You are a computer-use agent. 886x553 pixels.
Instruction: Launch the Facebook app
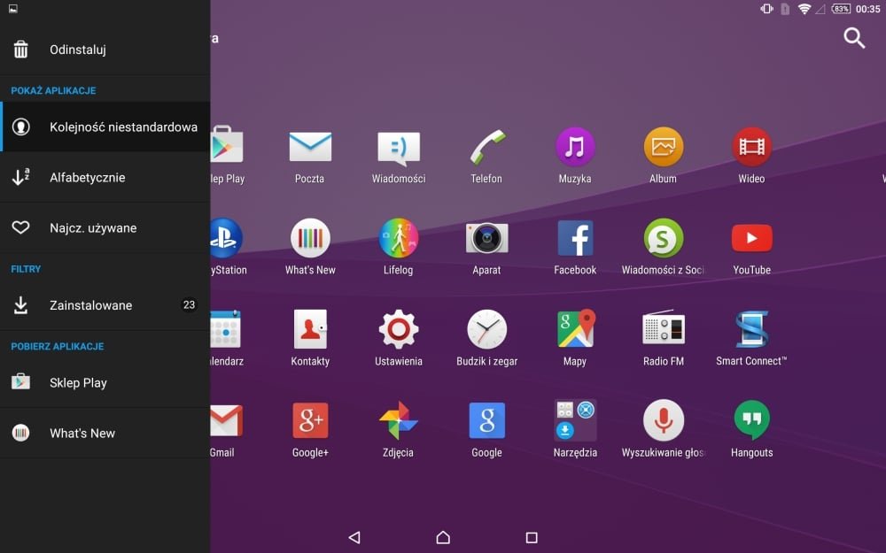(x=575, y=238)
